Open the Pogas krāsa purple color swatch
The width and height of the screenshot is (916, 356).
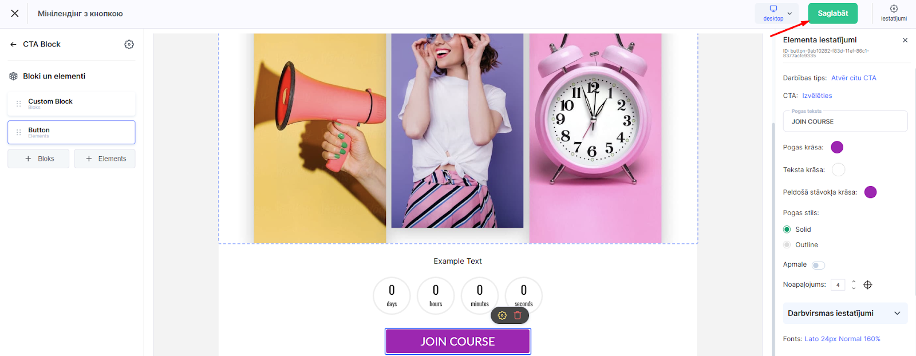pos(837,147)
